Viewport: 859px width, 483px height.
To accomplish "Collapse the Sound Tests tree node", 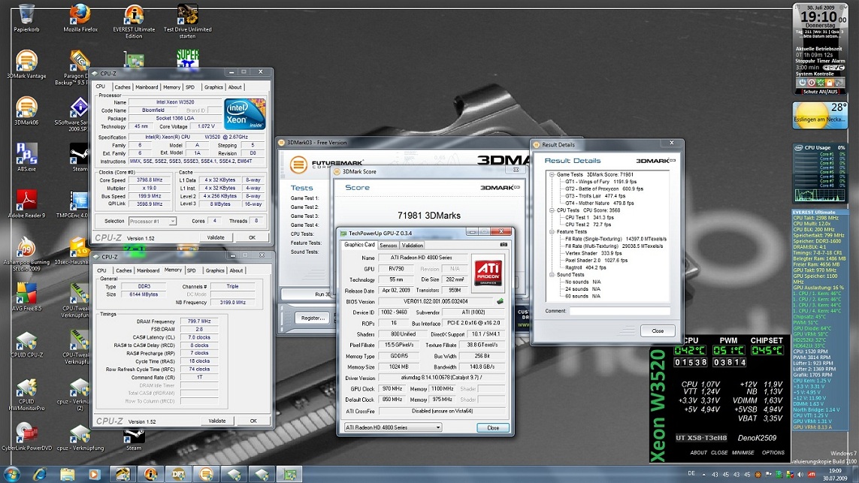I will click(552, 275).
